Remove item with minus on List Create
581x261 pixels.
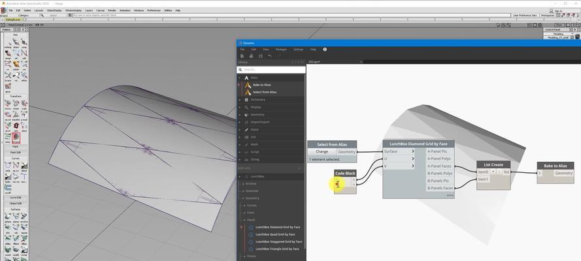click(x=499, y=172)
